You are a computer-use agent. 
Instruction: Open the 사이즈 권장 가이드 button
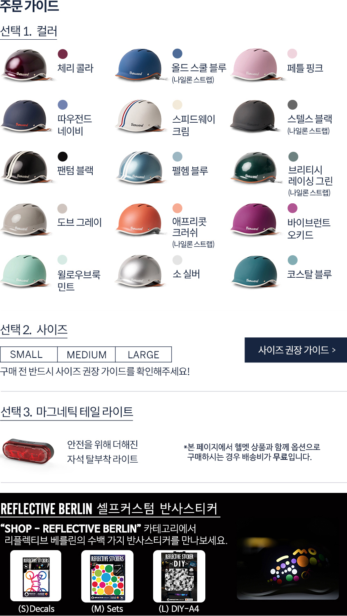pos(296,350)
